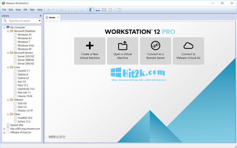Collapse the Other folder
The width and height of the screenshot is (237, 148).
8,115
